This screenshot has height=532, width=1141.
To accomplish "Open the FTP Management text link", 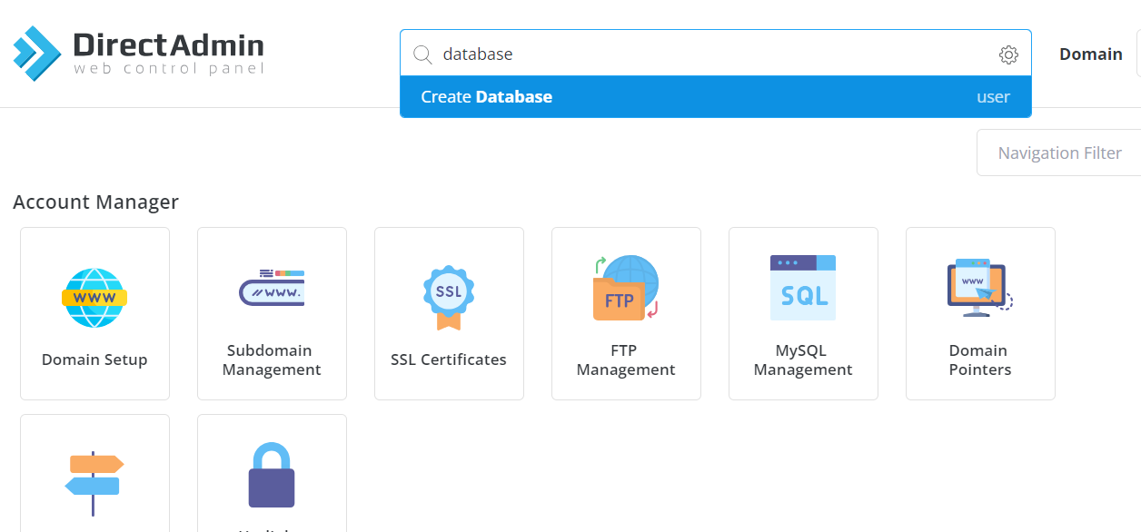I will [x=626, y=360].
